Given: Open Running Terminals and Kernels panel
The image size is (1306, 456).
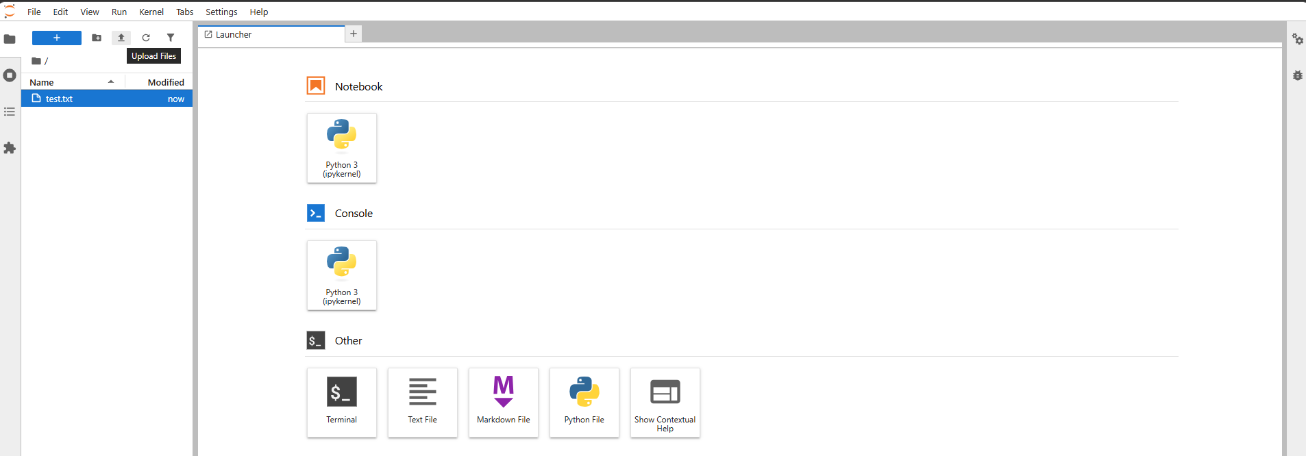Looking at the screenshot, I should coord(10,75).
